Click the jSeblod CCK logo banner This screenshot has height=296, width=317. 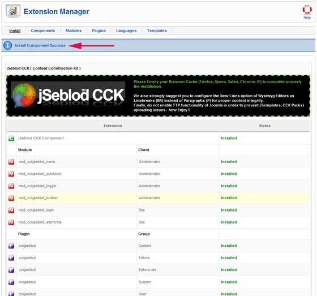pos(68,95)
